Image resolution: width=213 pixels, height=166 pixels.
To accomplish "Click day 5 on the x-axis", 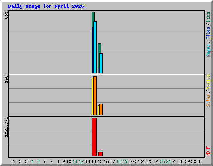I will coord(39,161).
